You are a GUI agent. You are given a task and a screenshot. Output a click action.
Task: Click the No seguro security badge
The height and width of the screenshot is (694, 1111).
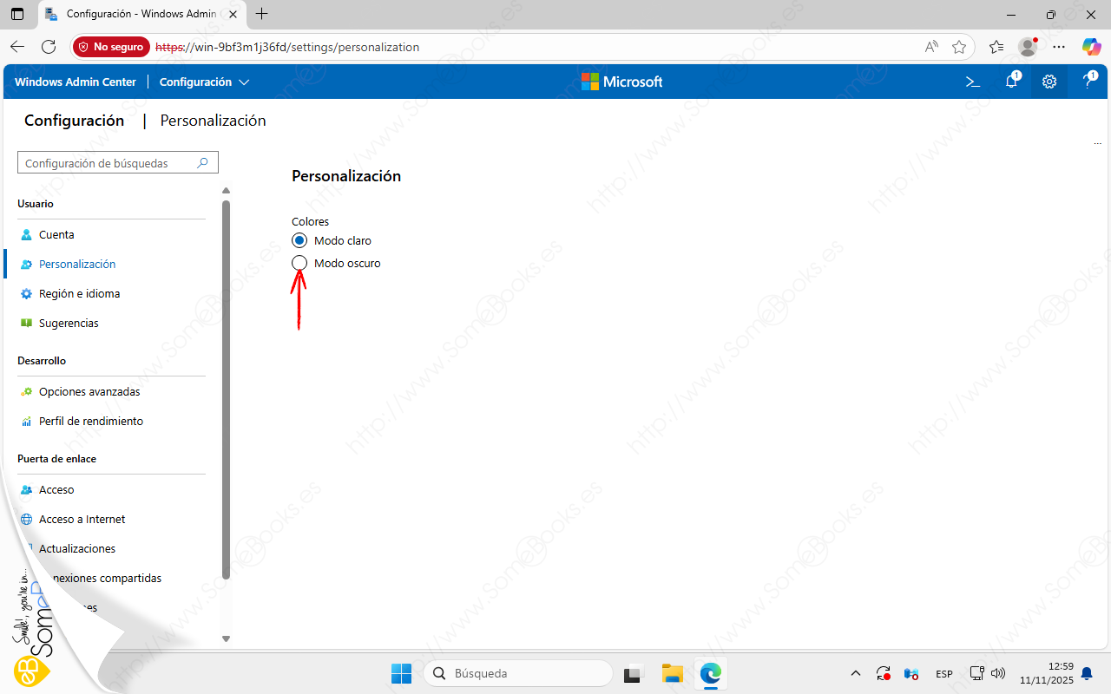tap(111, 47)
